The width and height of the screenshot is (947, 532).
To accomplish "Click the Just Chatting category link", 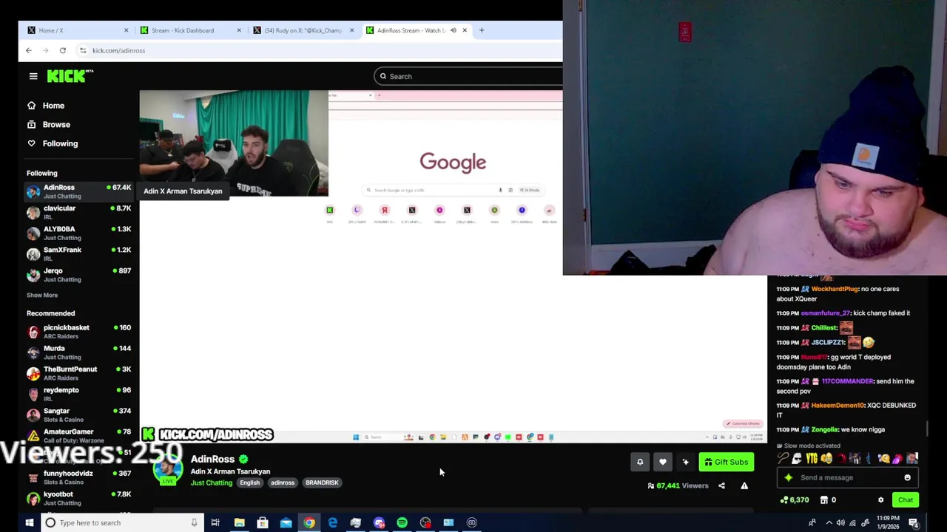I will (211, 482).
